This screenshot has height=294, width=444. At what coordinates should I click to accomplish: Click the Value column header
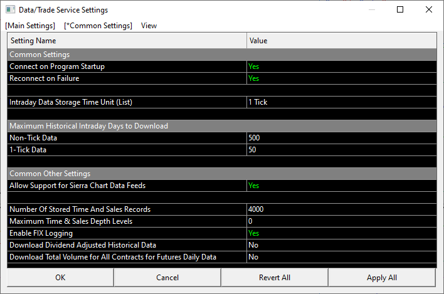click(x=342, y=41)
